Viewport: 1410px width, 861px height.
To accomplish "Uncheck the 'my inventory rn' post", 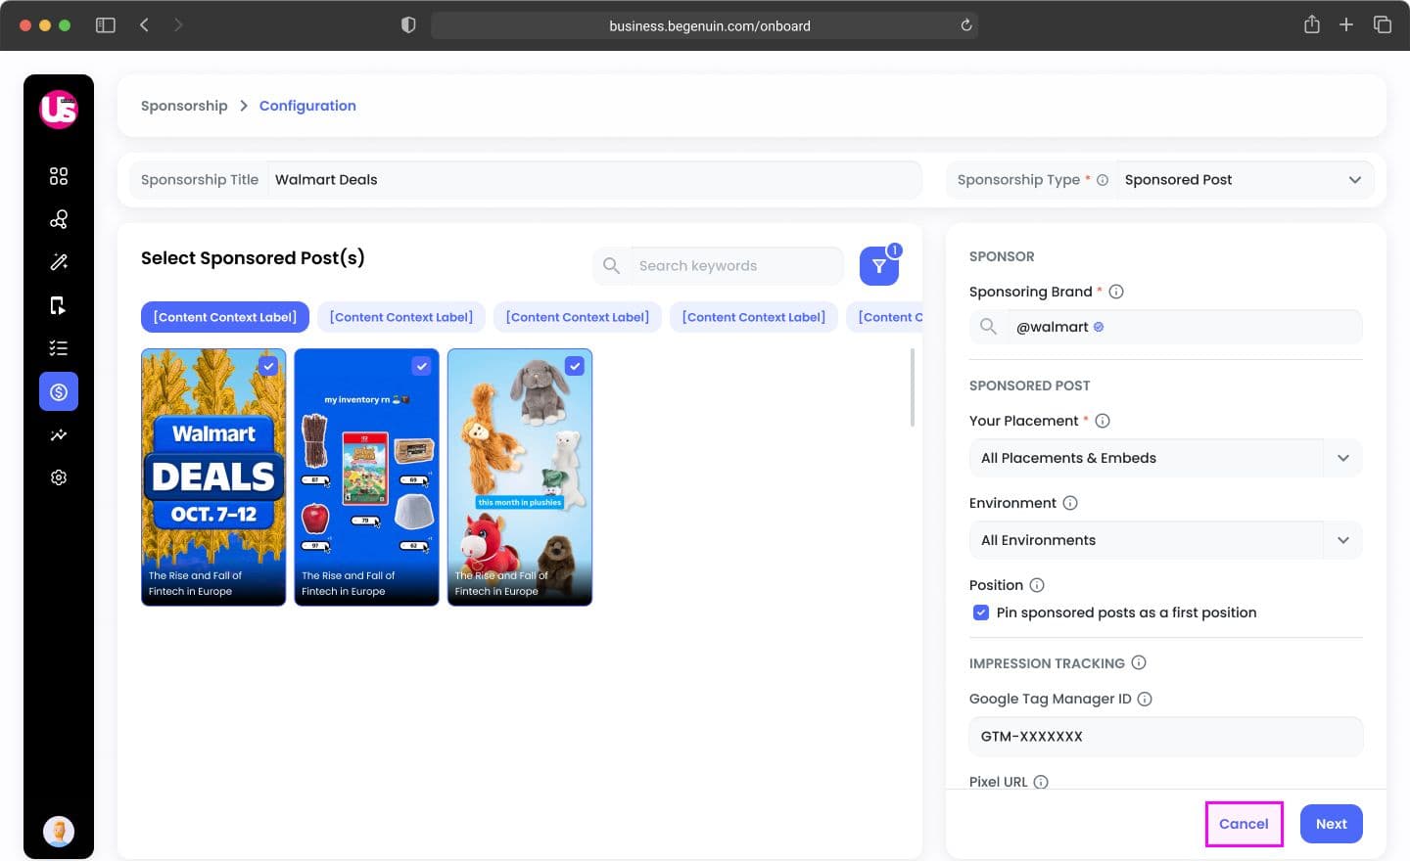I will point(421,366).
